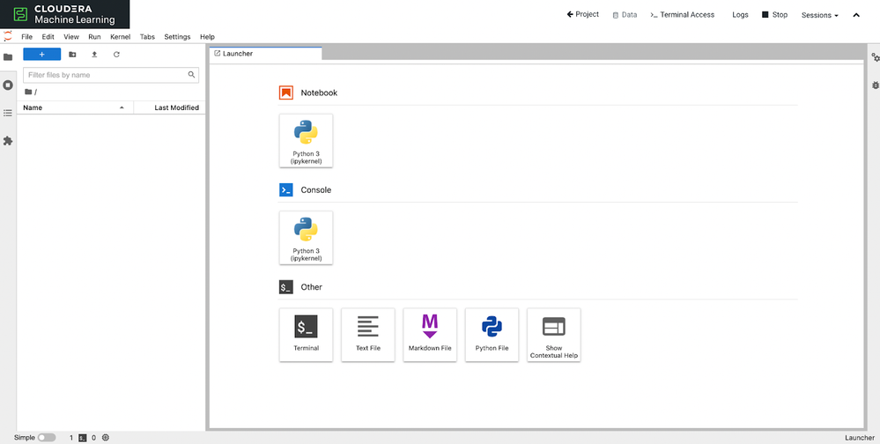Sort files by Name column

[75, 107]
